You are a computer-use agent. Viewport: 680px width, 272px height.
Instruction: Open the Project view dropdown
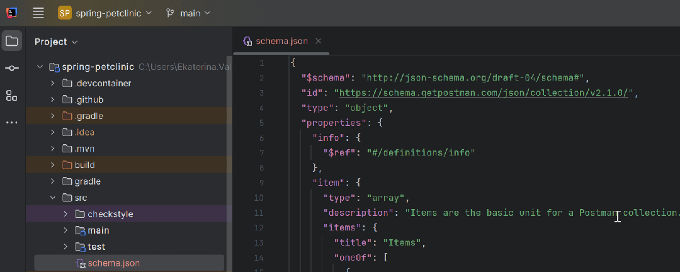click(56, 42)
